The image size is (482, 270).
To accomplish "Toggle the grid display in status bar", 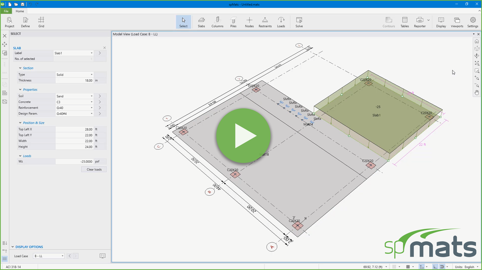I will pos(408,267).
